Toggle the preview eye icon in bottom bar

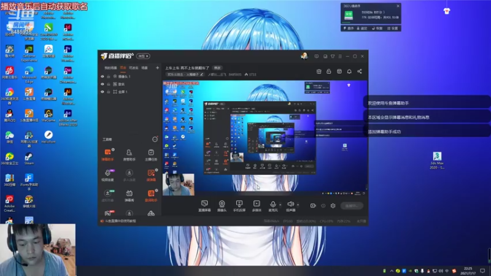[x=323, y=205]
